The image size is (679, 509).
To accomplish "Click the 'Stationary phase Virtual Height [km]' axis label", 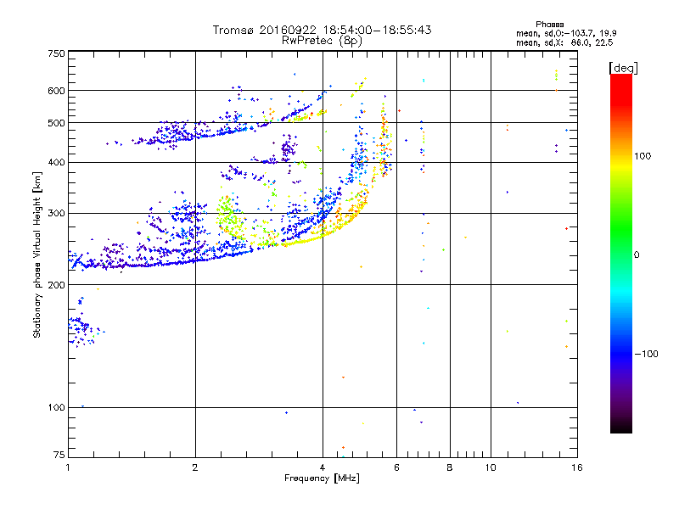I will click(x=37, y=255).
